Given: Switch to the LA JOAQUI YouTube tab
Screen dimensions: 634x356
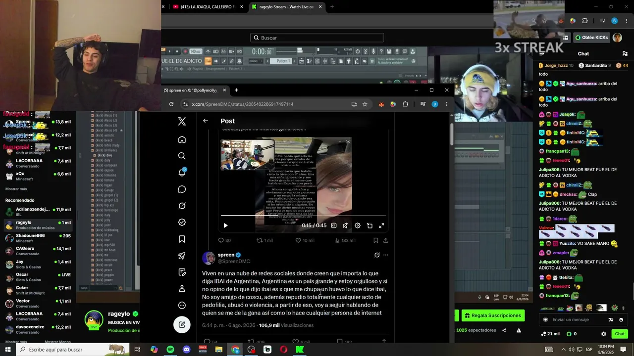Looking at the screenshot, I should 207,7.
